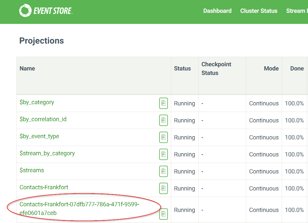Select Running status of $by_event_type
This screenshot has width=308, height=223.
(184, 137)
